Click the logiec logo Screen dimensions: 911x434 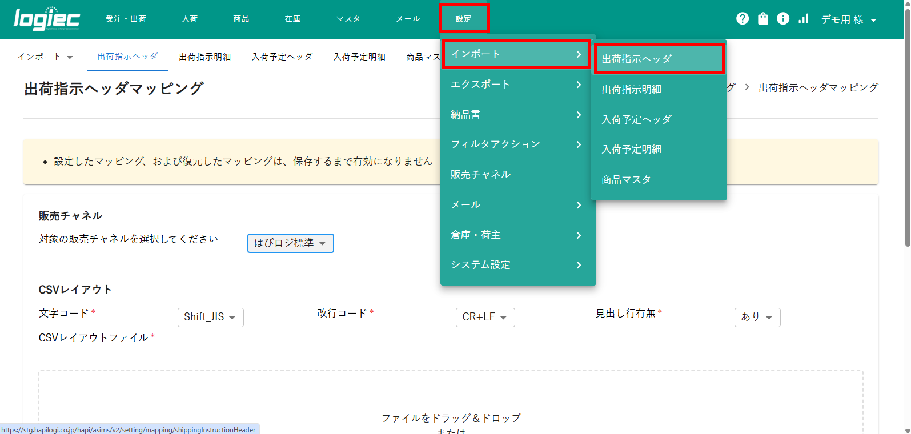point(46,19)
